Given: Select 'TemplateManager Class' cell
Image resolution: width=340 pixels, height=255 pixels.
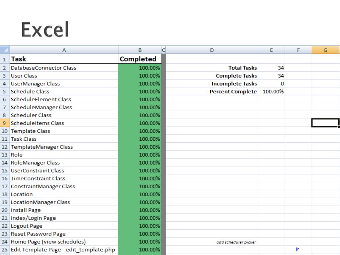Looking at the screenshot, I should point(64,147).
